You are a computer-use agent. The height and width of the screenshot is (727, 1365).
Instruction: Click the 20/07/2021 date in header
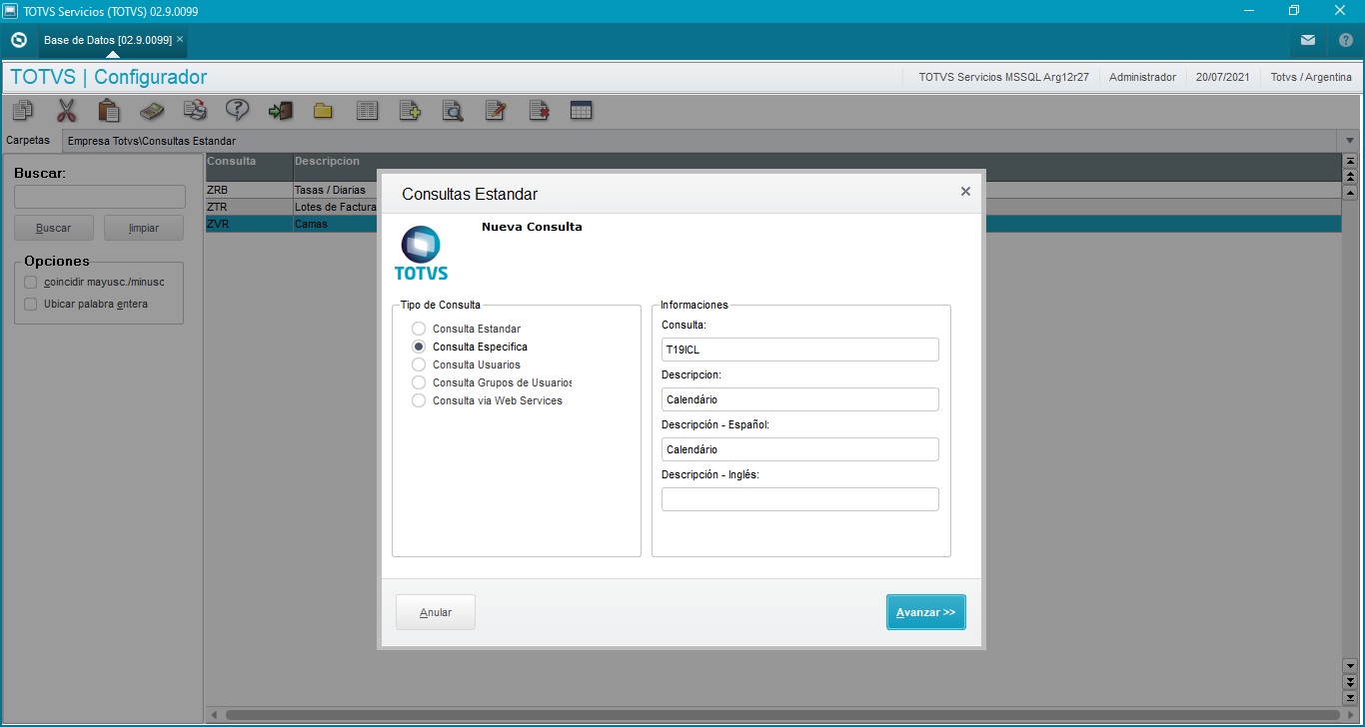(1222, 77)
